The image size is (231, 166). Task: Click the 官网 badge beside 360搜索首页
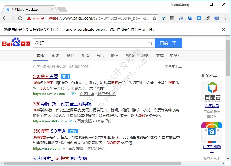(x=66, y=77)
